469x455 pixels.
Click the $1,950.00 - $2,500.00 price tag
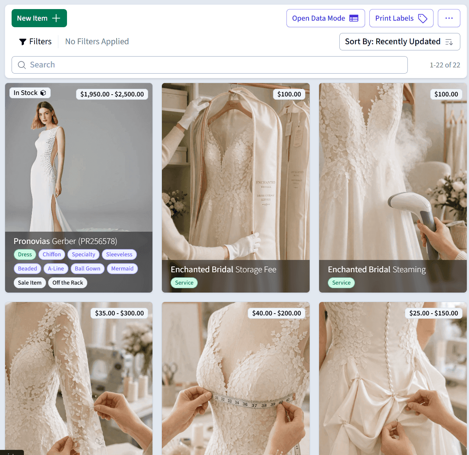coord(112,94)
